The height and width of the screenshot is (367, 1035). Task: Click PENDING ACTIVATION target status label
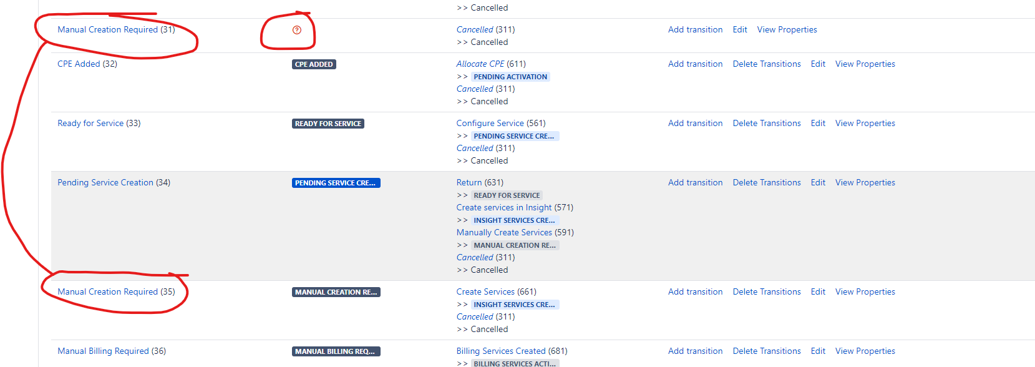click(x=510, y=77)
